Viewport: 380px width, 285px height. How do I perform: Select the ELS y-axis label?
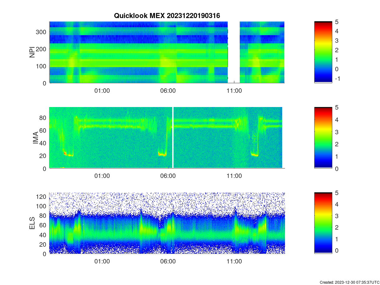click(x=32, y=223)
